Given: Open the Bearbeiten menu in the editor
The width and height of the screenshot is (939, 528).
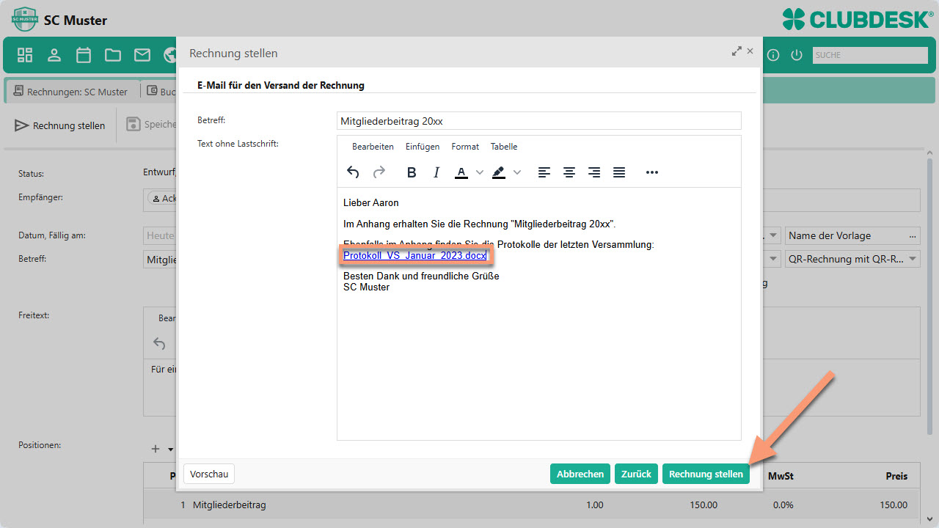Looking at the screenshot, I should (373, 147).
